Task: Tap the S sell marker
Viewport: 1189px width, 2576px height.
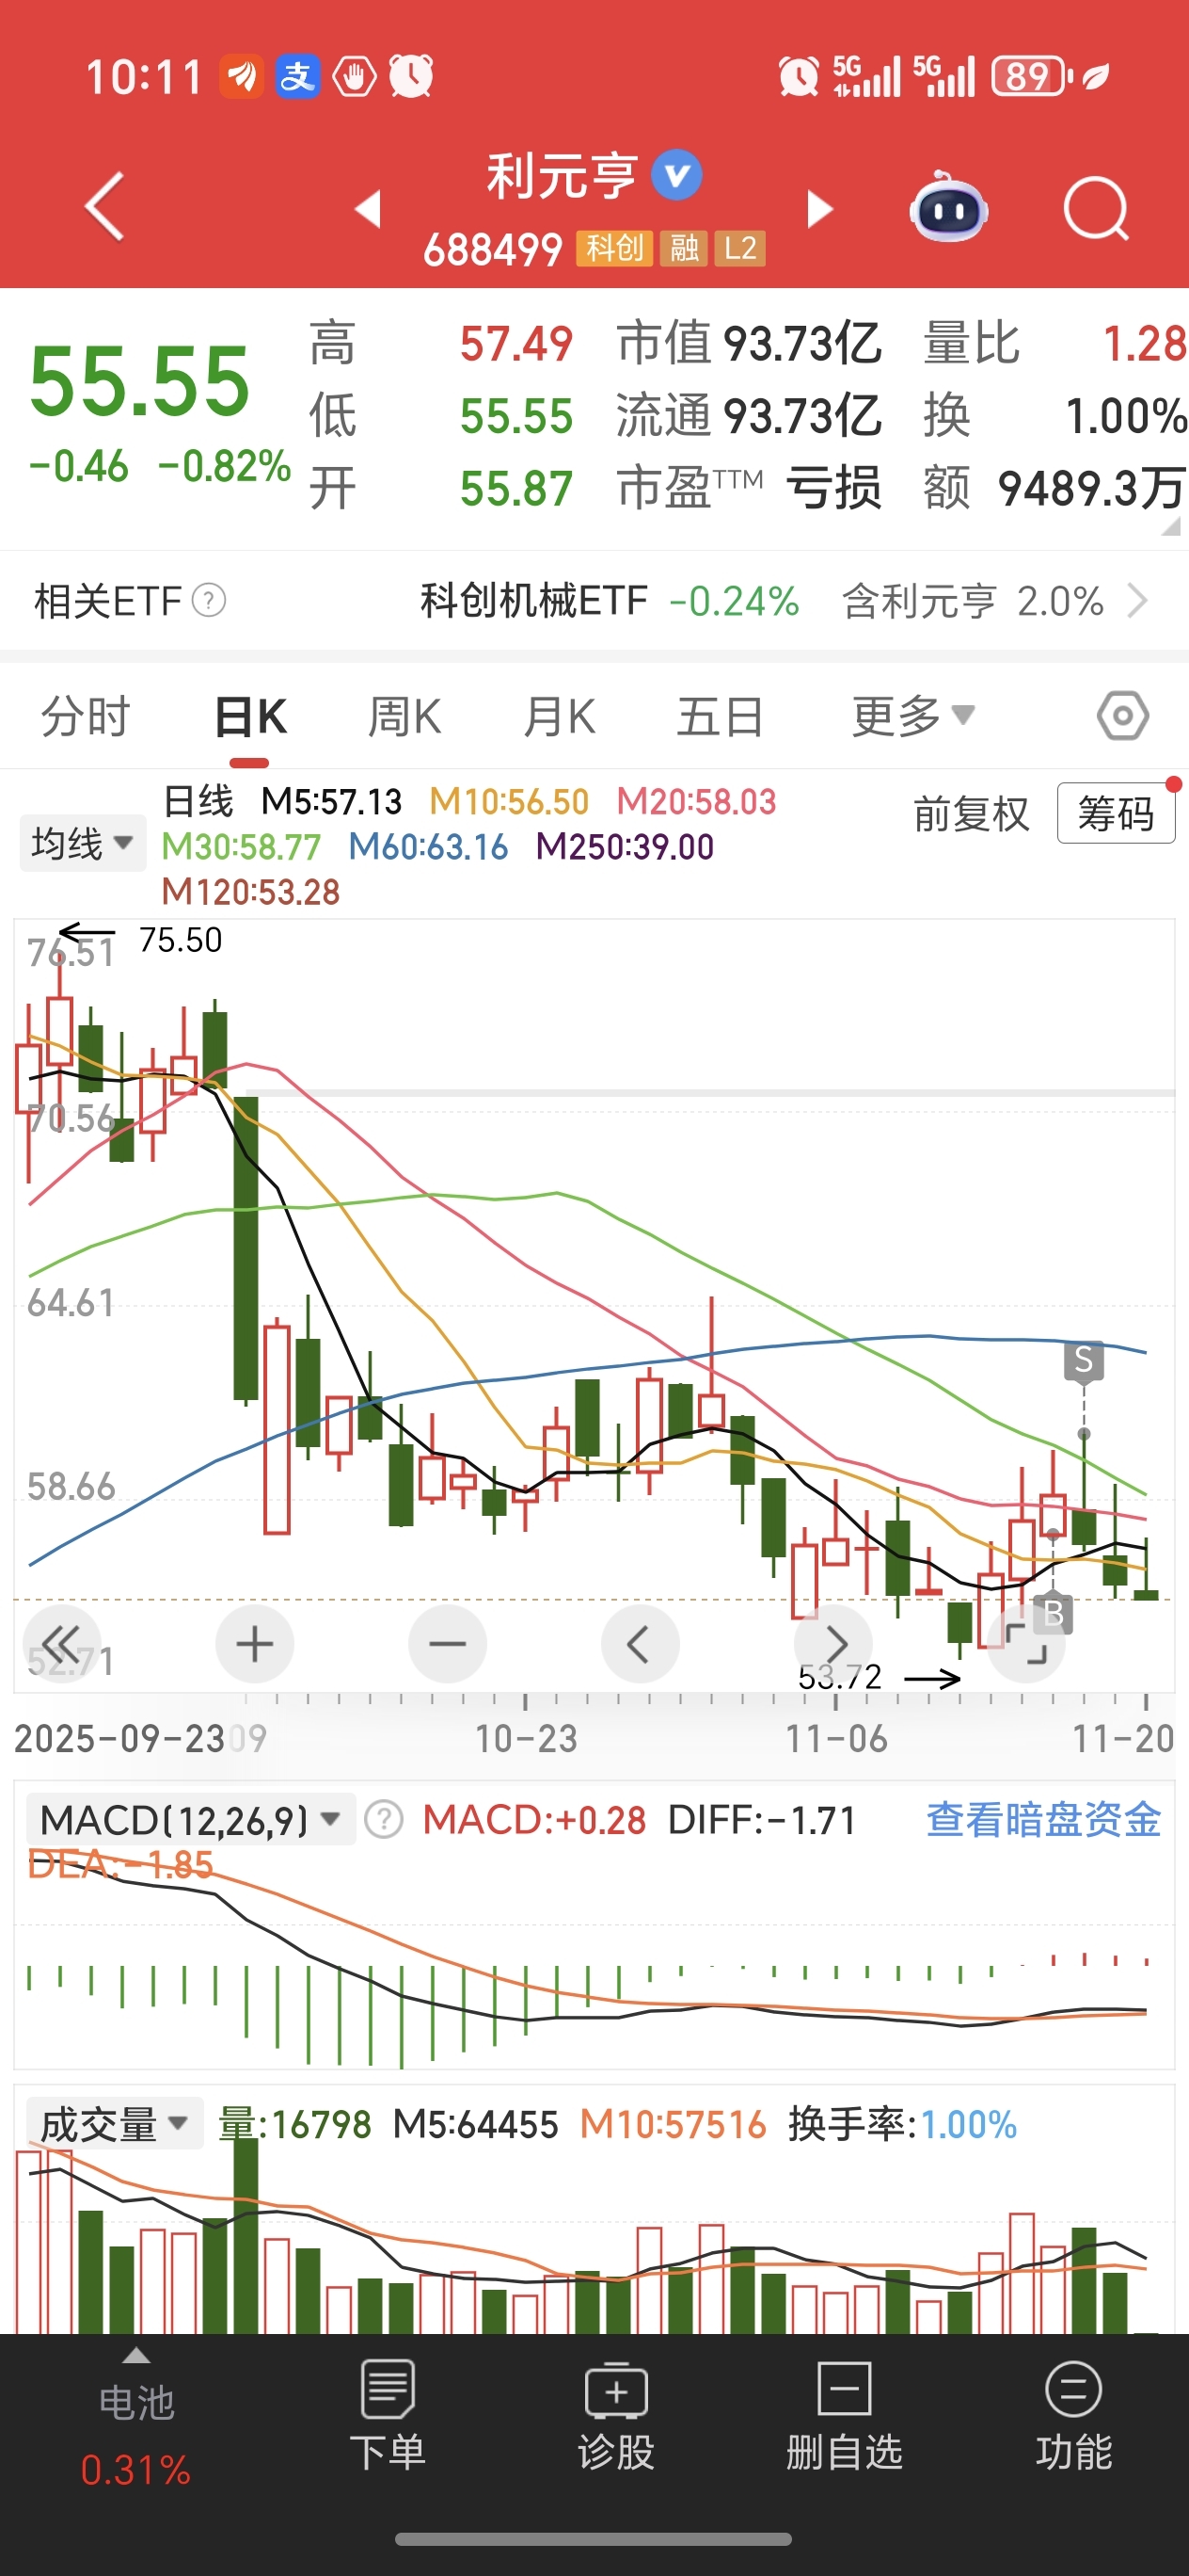Action: pos(1084,1361)
